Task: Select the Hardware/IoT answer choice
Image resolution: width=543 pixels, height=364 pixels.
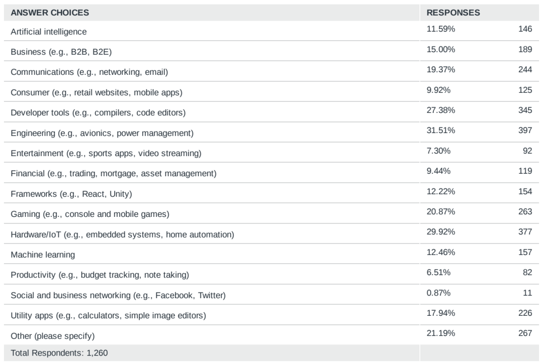Action: (x=122, y=234)
